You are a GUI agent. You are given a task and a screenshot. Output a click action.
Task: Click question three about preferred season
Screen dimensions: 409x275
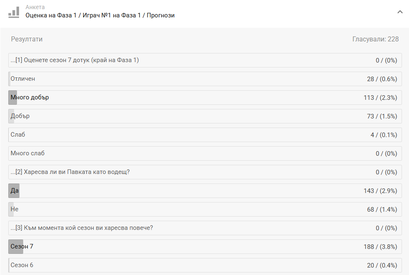coord(82,228)
